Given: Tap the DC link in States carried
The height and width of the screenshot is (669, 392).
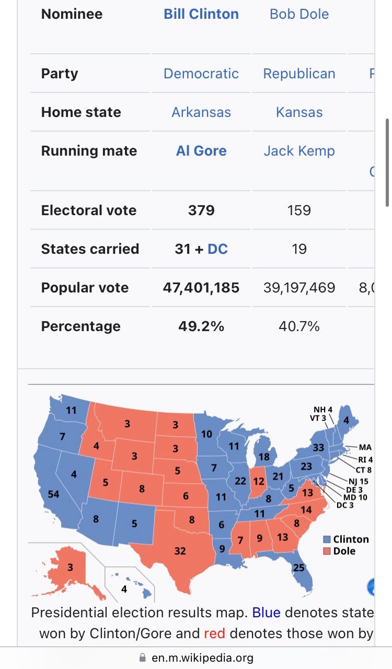Looking at the screenshot, I should coord(218,249).
